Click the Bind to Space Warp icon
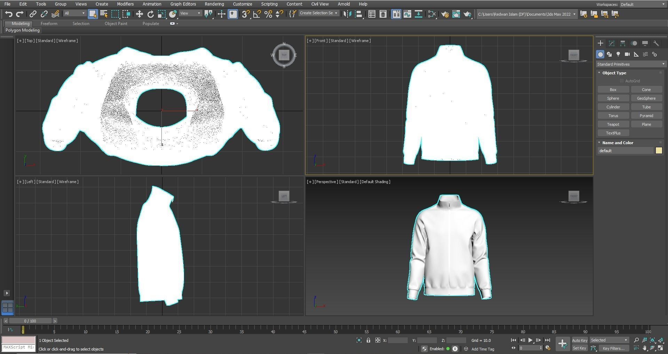The width and height of the screenshot is (668, 354). tap(55, 14)
